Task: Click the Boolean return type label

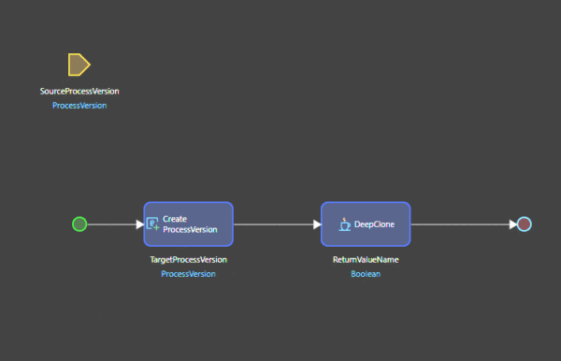Action: (366, 274)
